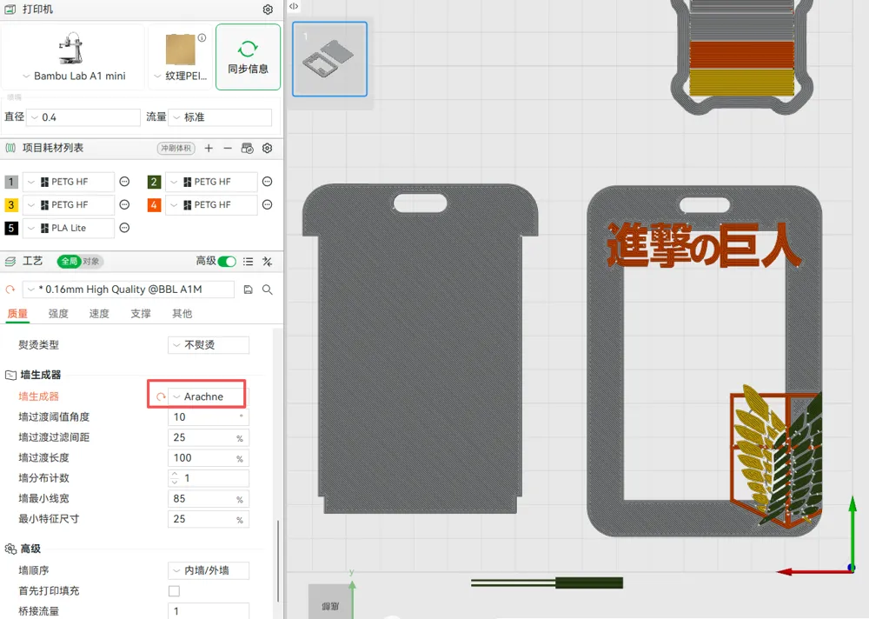This screenshot has width=869, height=619.
Task: Edit filament 2 preset via circle icon
Action: 267,182
